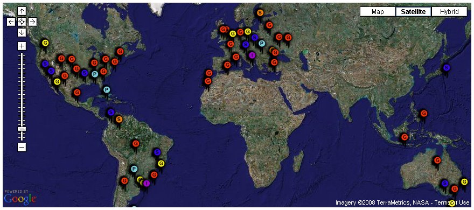Click the zoom slider handle
This screenshot has height=210, width=474.
22,129
